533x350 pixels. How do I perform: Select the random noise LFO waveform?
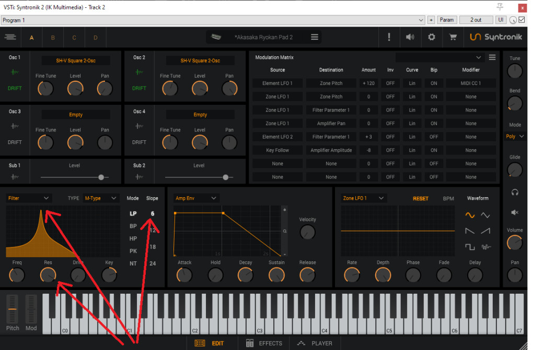coord(486,247)
